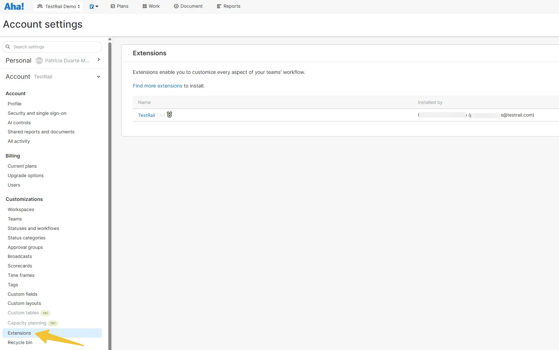Open Recycle bin
The image size is (559, 350).
tap(20, 343)
